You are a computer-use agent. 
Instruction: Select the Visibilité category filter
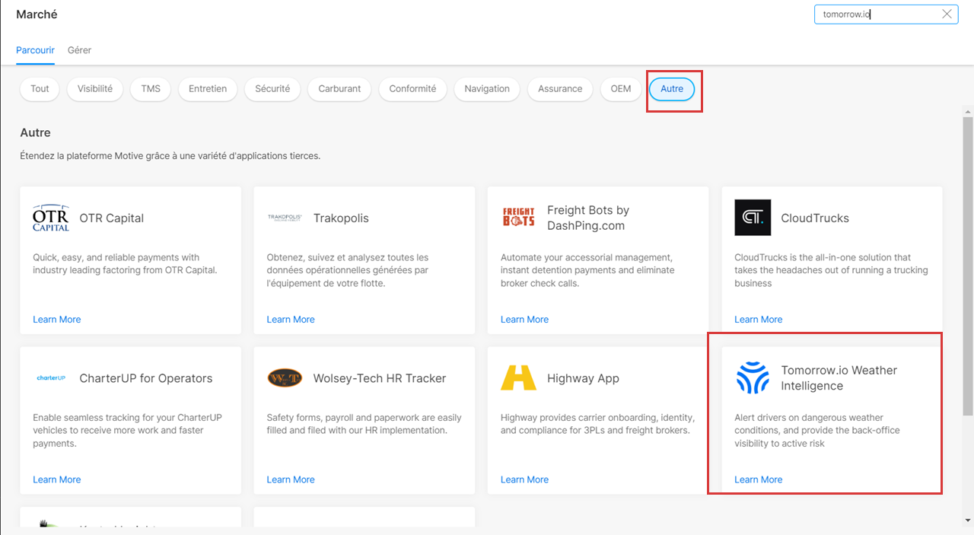[95, 89]
